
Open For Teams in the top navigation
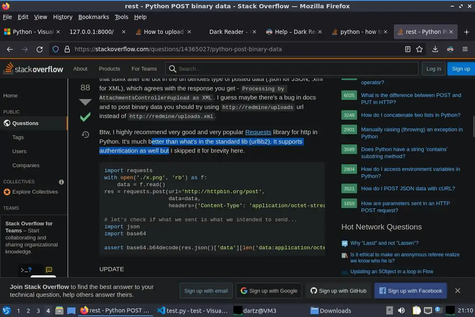(144, 69)
